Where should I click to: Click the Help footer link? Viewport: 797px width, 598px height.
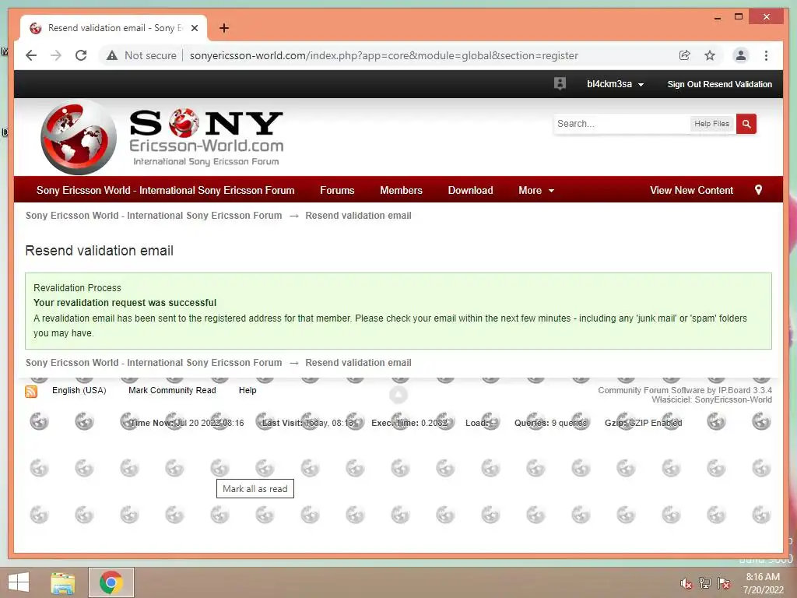click(248, 390)
